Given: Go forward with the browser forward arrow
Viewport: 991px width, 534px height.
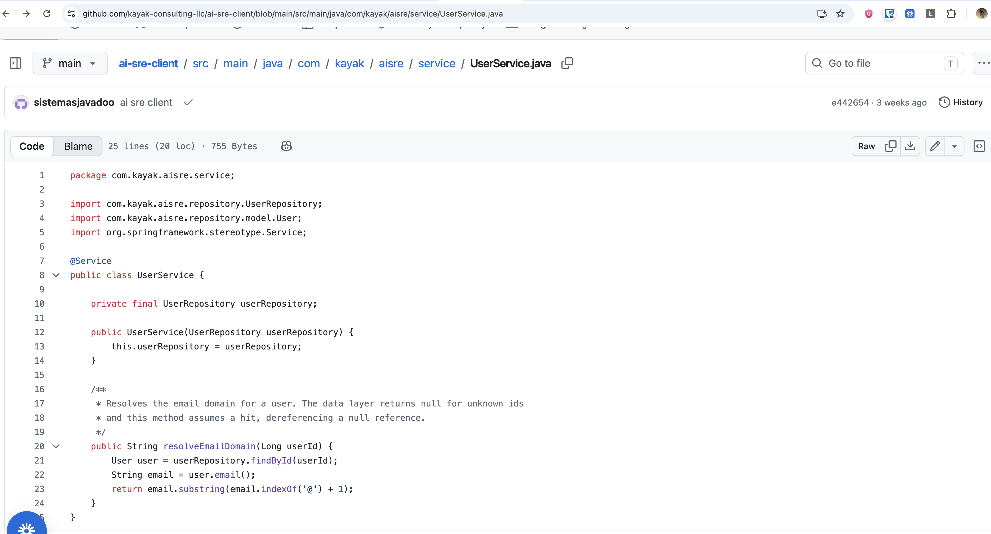Looking at the screenshot, I should tap(26, 14).
